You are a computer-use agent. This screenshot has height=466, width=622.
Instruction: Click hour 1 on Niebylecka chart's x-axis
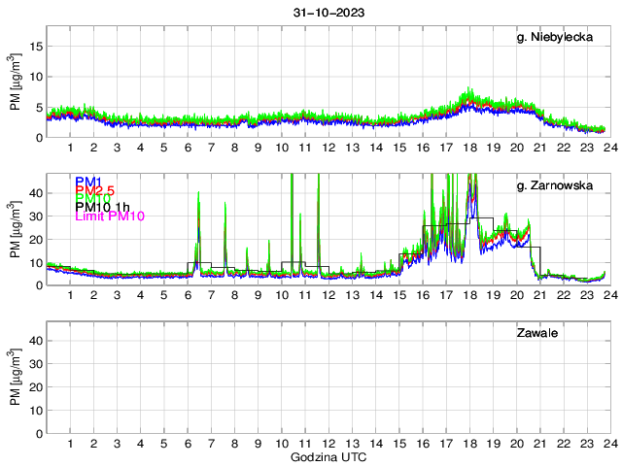[x=71, y=149]
